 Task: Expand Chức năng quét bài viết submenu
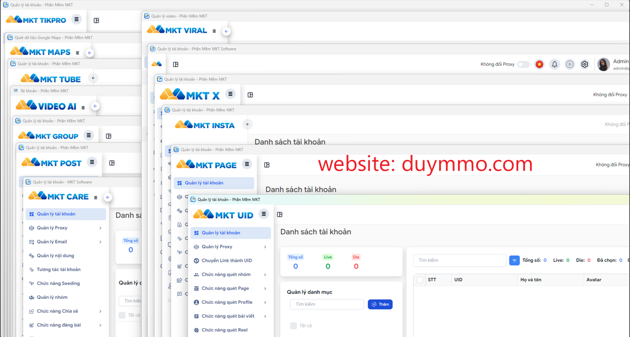point(265,316)
